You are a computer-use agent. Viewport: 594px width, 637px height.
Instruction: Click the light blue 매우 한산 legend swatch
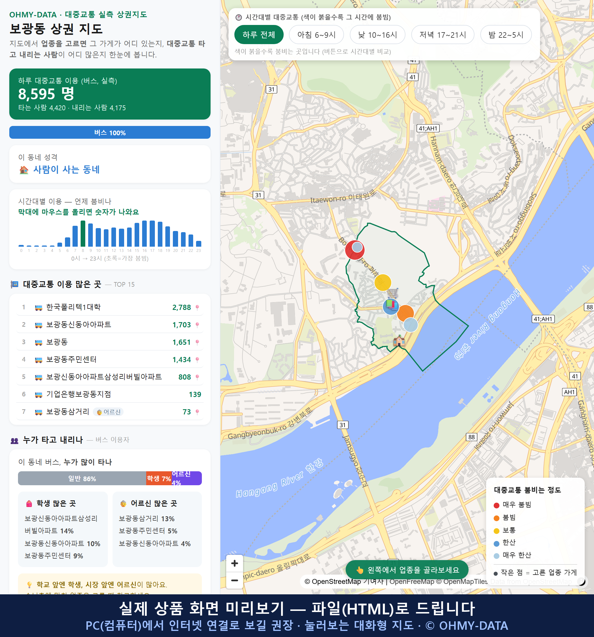pyautogui.click(x=496, y=556)
